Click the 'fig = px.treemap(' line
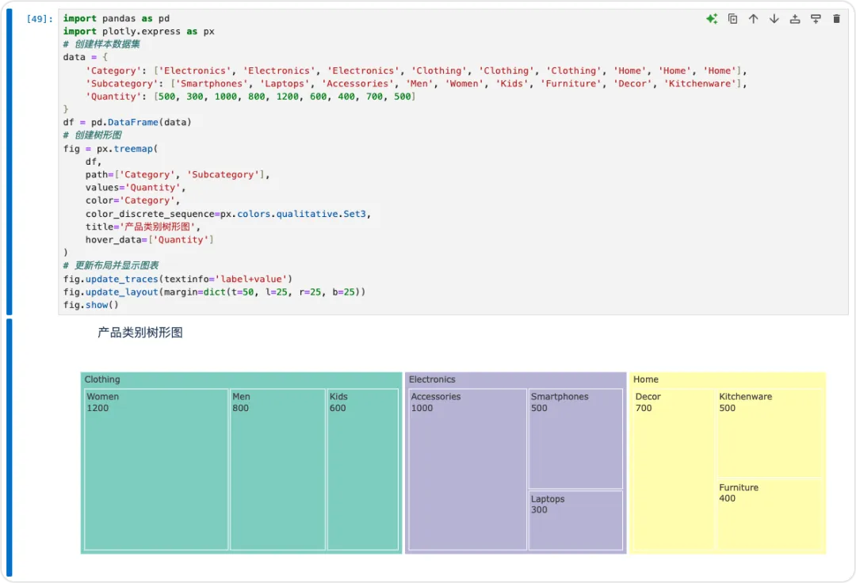Image resolution: width=856 pixels, height=583 pixels. pyautogui.click(x=110, y=149)
